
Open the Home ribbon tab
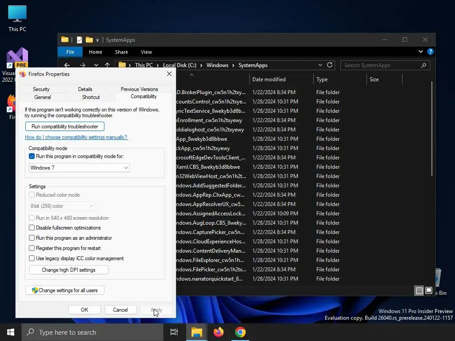pos(96,52)
